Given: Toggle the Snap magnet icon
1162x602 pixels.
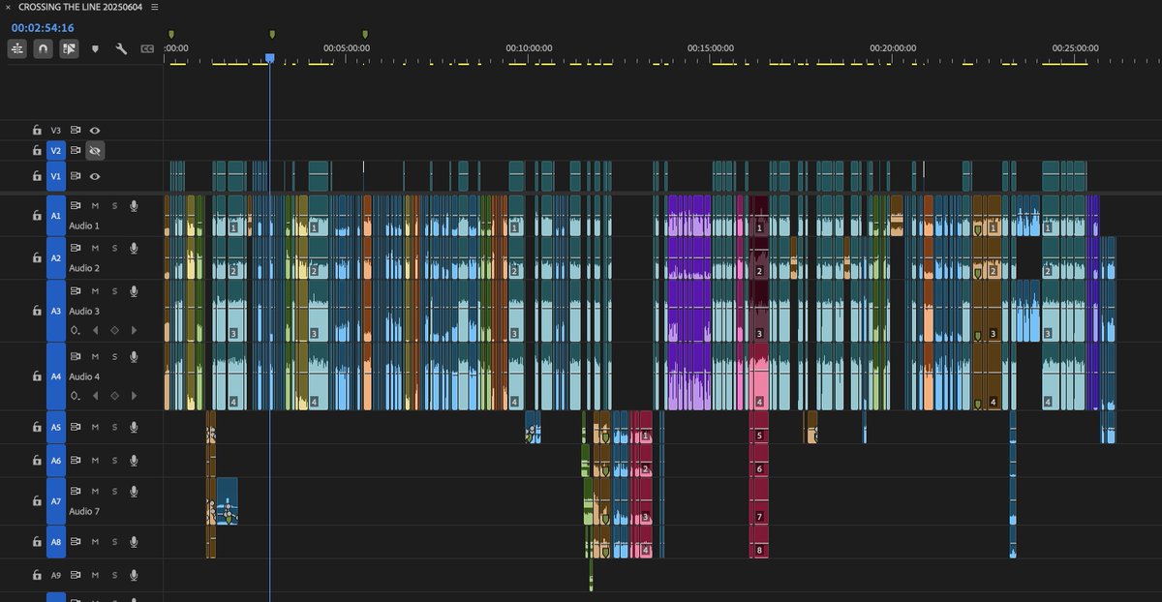Looking at the screenshot, I should [x=43, y=48].
